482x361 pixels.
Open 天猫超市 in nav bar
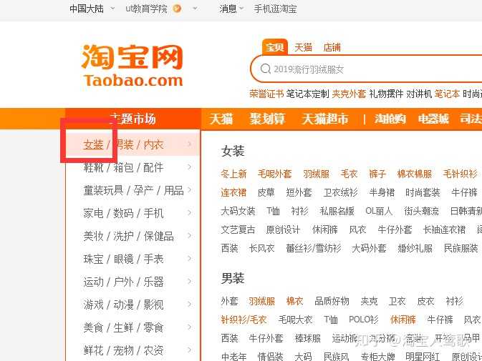click(x=325, y=119)
